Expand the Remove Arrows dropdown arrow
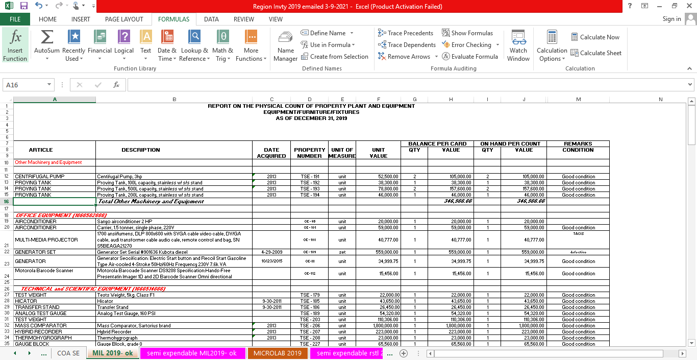Viewport: 697px width, 360px height. point(436,56)
